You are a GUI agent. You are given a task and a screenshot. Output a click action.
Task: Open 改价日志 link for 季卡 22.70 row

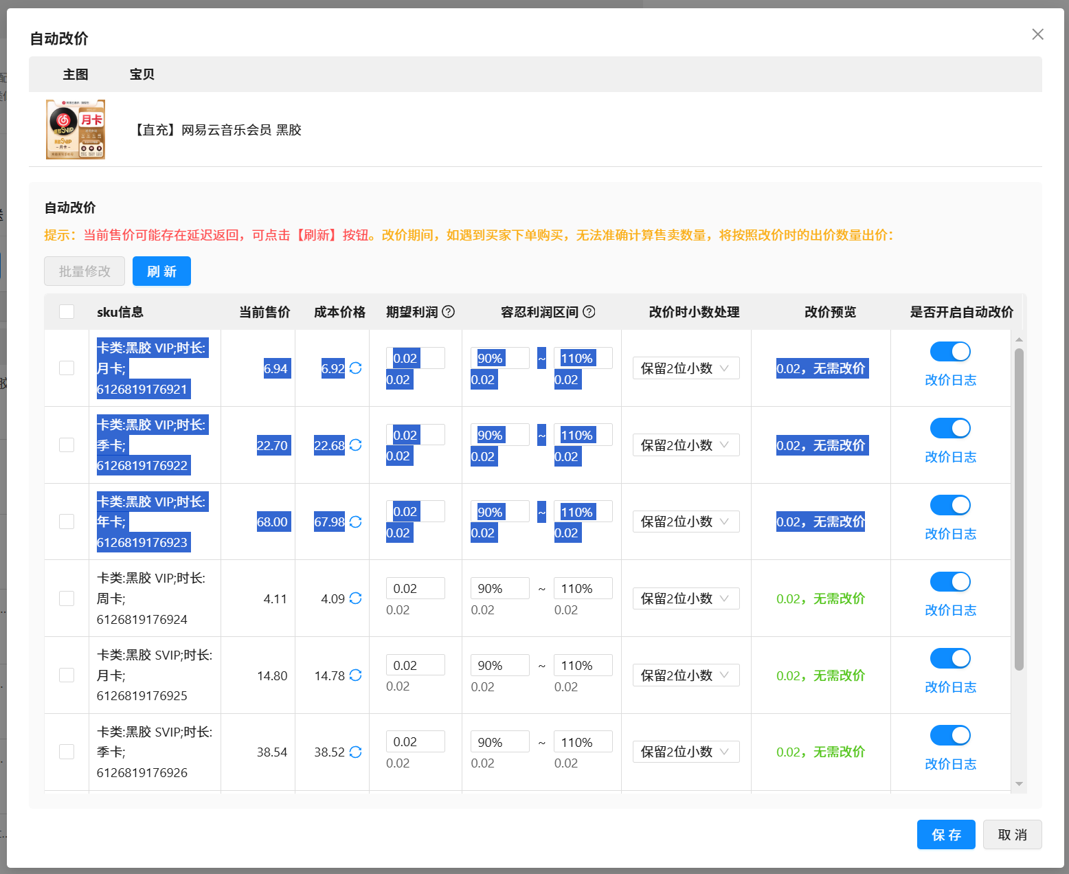950,457
